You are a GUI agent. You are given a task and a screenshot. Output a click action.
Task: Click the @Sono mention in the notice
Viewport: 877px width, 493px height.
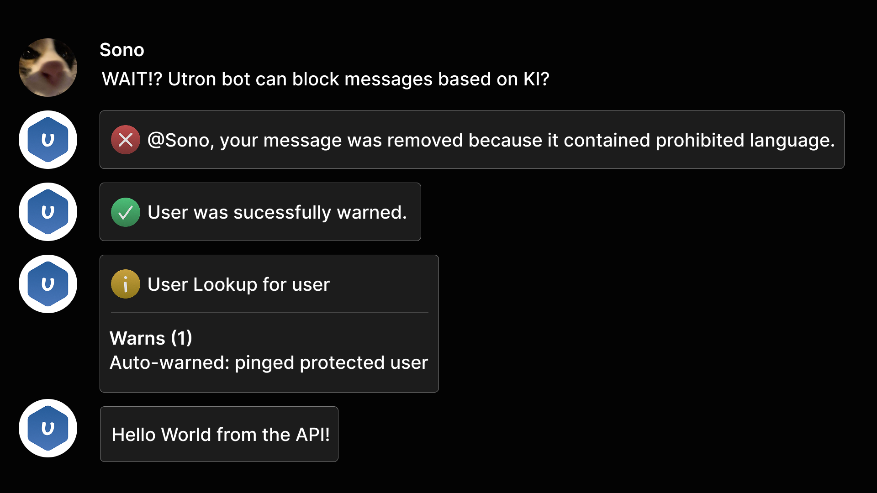tap(179, 140)
